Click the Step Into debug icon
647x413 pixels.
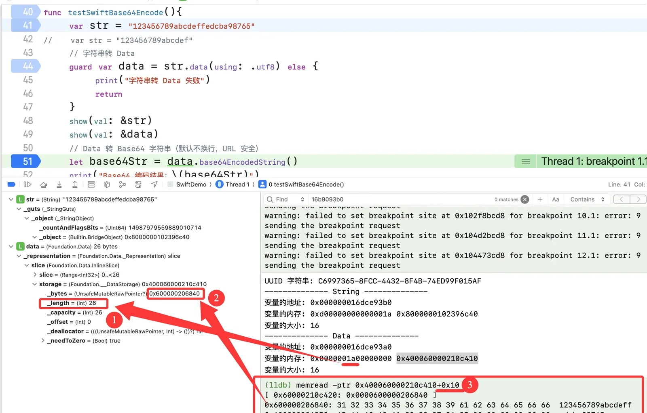[59, 184]
